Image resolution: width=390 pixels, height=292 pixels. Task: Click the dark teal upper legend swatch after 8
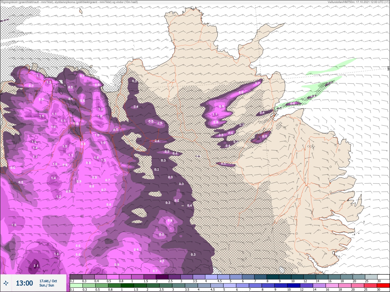pos(273,277)
